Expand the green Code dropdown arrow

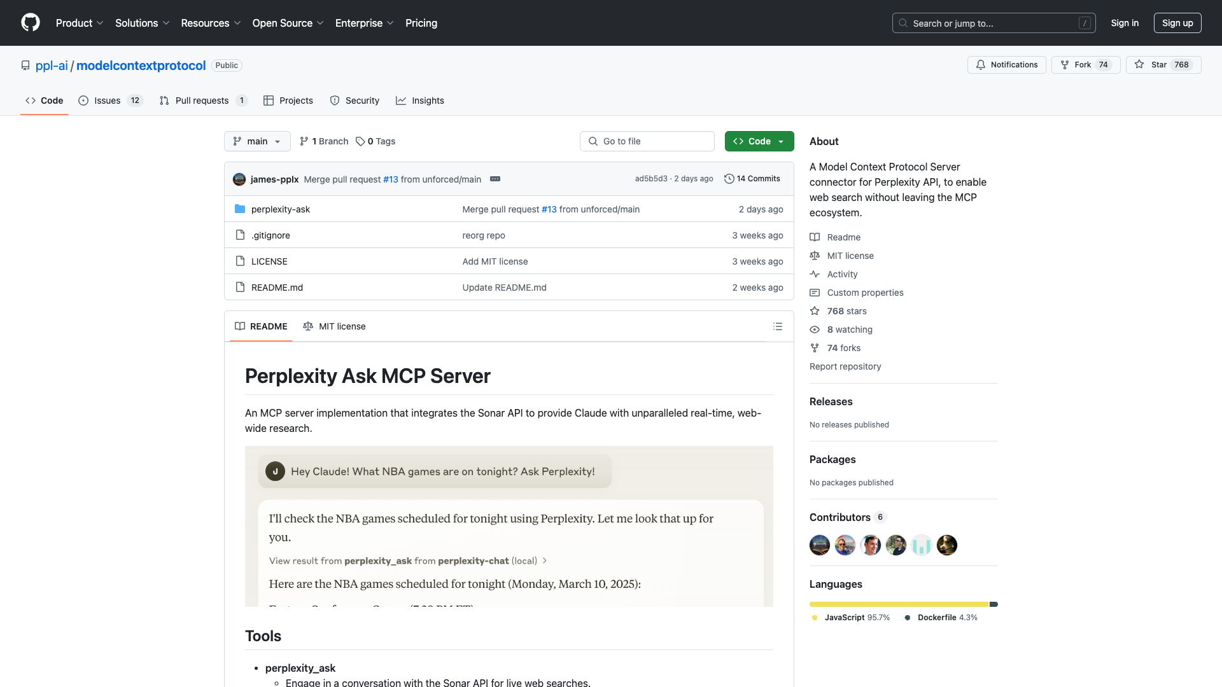tap(781, 141)
